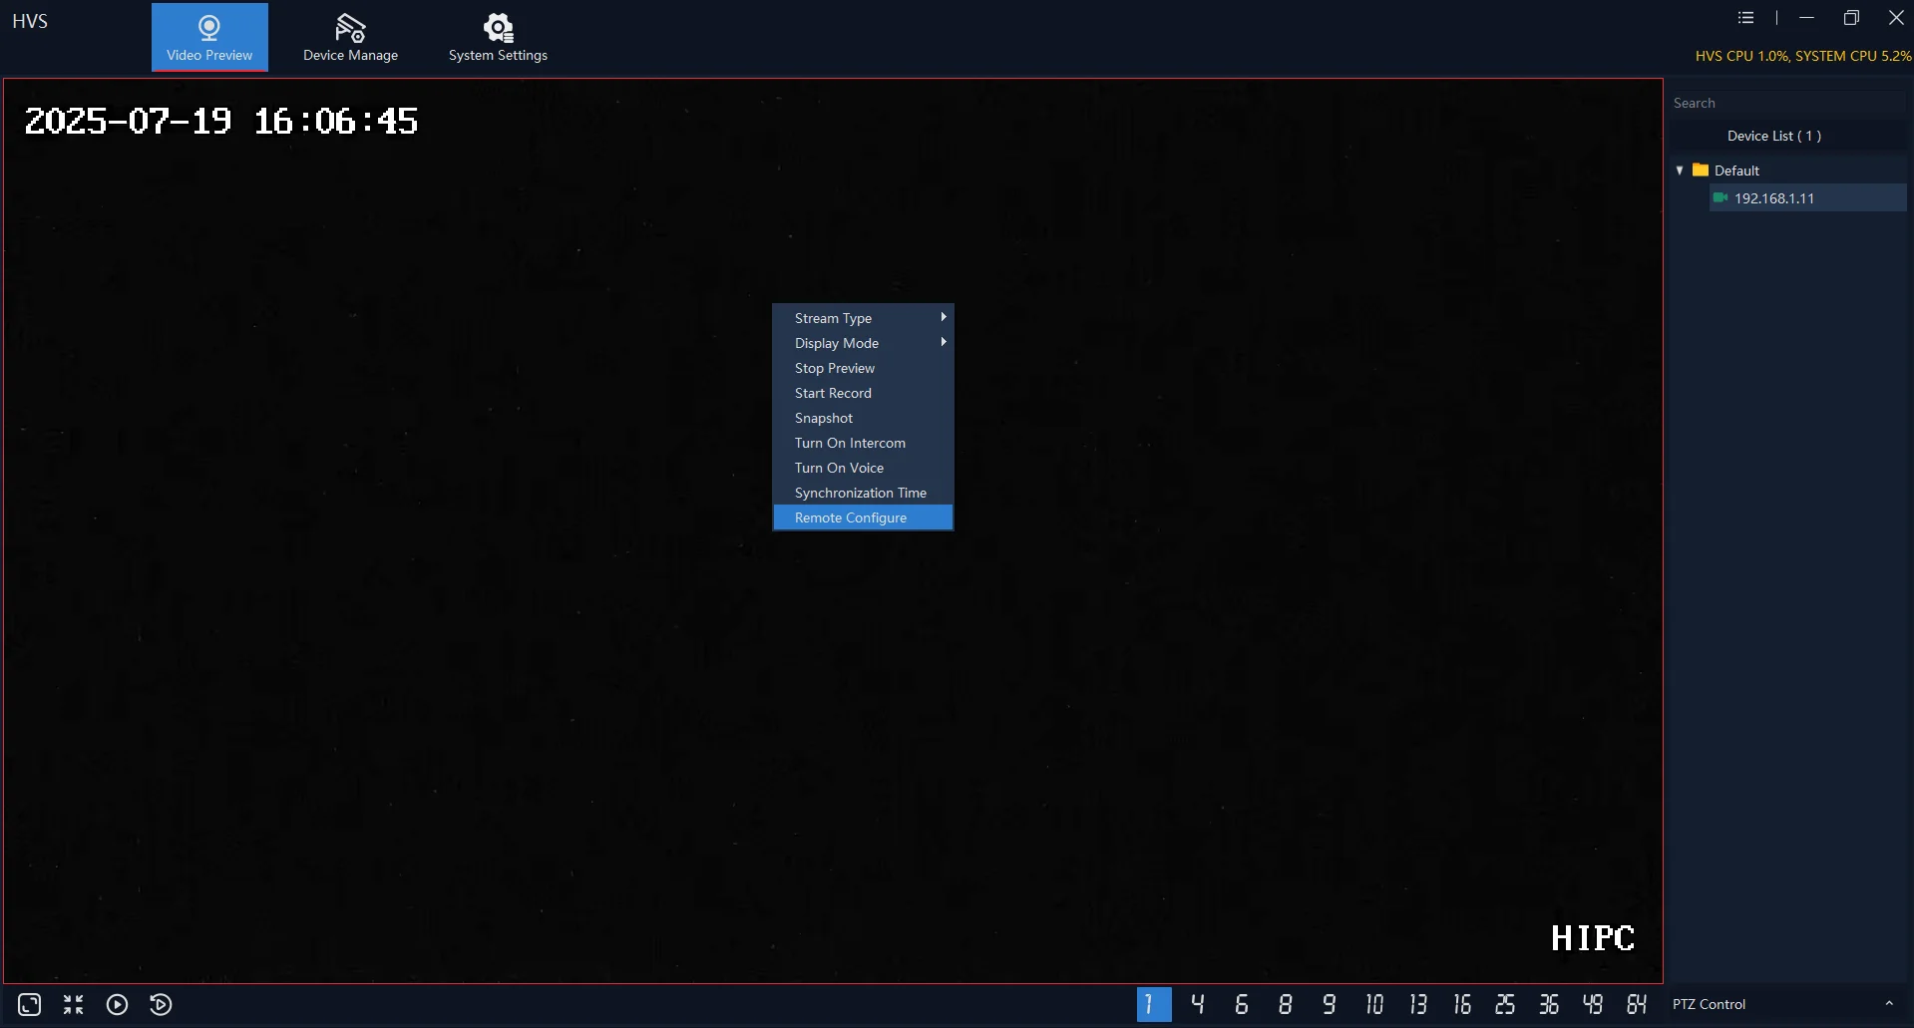Switch to the 9-window grid layout

coord(1329,1004)
